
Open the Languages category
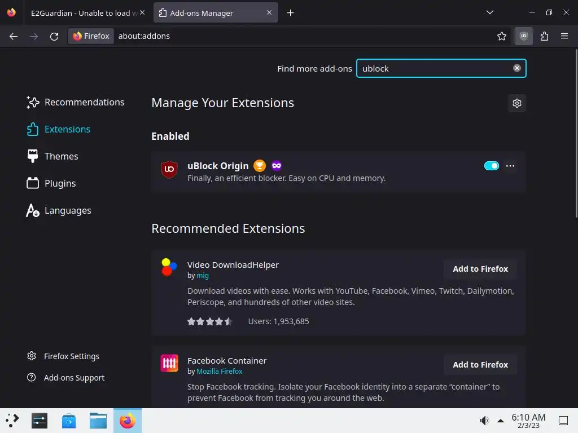59,211
